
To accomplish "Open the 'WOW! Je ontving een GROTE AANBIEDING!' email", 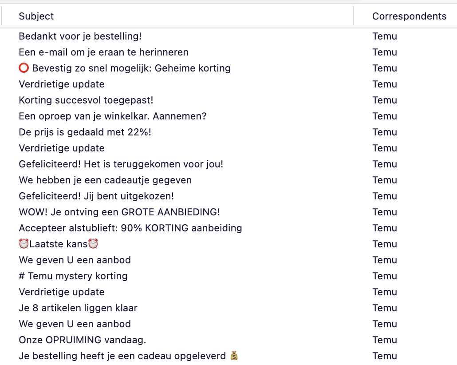I will (119, 212).
